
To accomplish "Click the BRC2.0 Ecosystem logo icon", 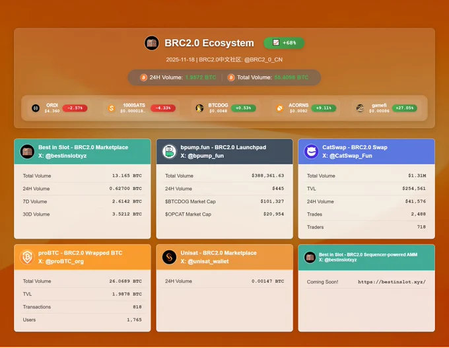I will 151,43.
